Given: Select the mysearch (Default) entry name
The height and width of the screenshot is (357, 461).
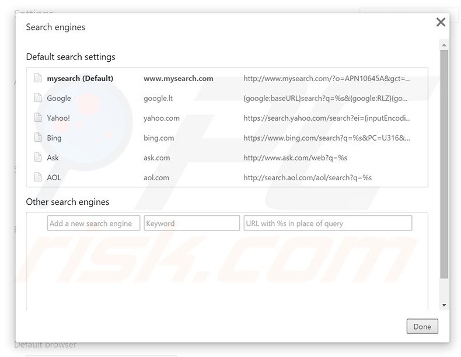Looking at the screenshot, I should (80, 78).
